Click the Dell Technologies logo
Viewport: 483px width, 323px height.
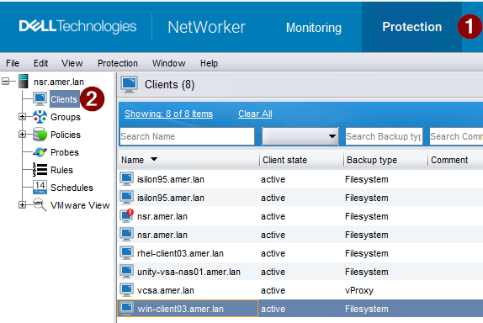click(77, 26)
